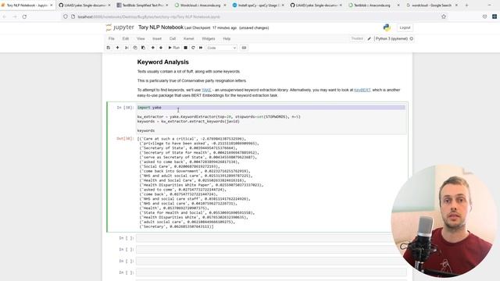Click the 'Care at such a critical' output line
500x281 pixels.
191,139
